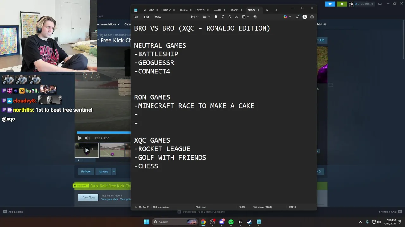Select the second screenshot thumbnail in Steam

coord(112,150)
